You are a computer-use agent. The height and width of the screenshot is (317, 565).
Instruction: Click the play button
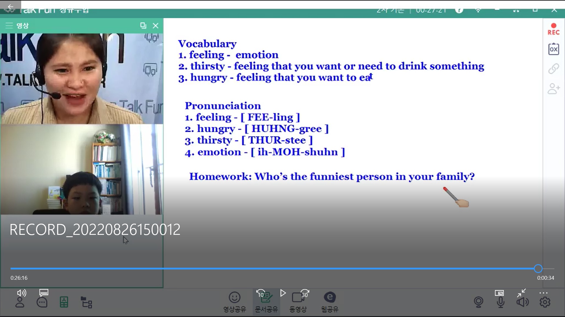283,293
